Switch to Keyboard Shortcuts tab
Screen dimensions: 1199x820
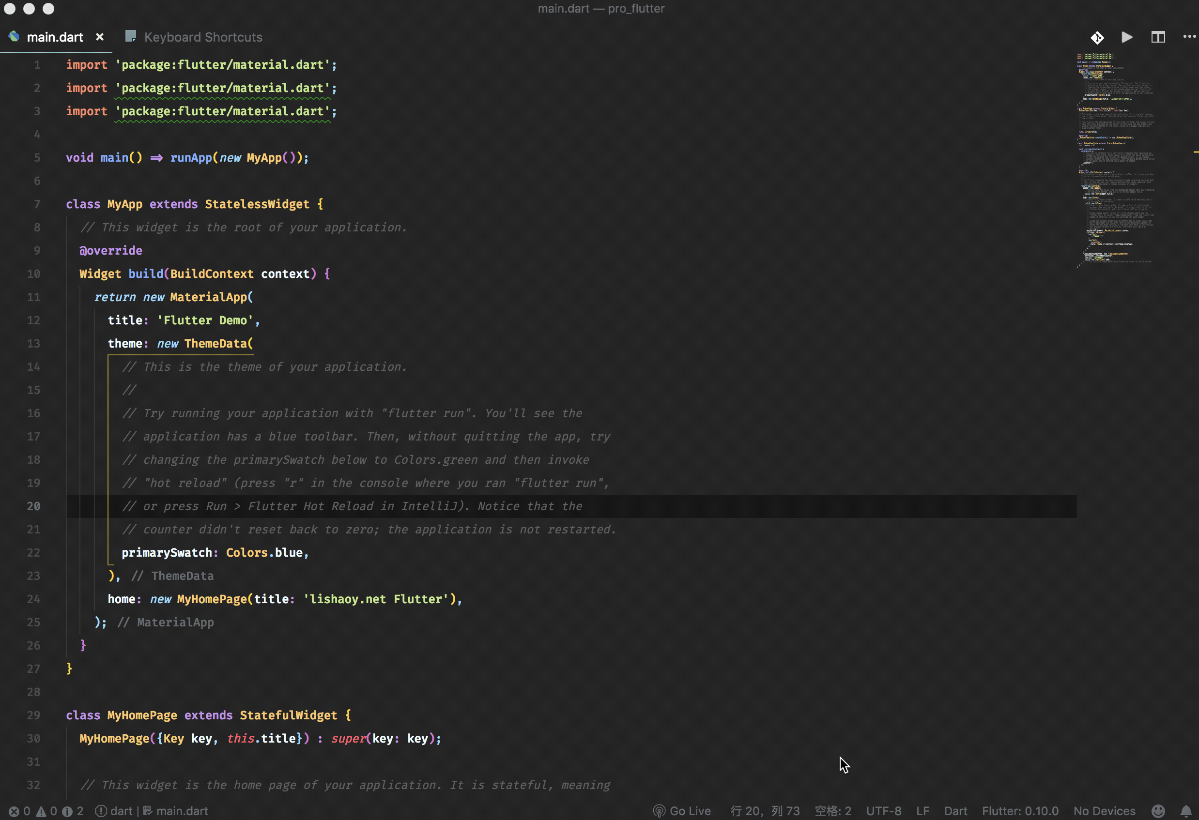(203, 37)
